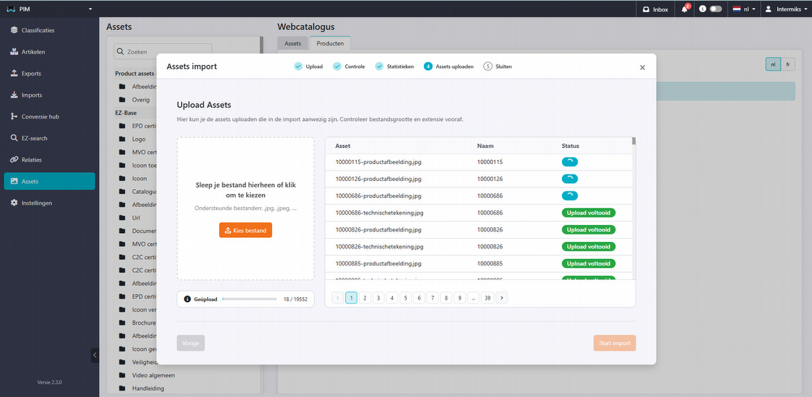Click the Kies bestand button
The image size is (812, 397).
245,230
